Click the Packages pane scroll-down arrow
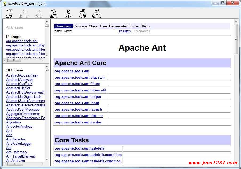The height and width of the screenshot is (169, 241). click(x=47, y=55)
